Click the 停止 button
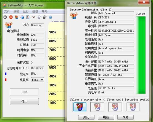This screenshot has width=153, height=122. tap(24, 101)
